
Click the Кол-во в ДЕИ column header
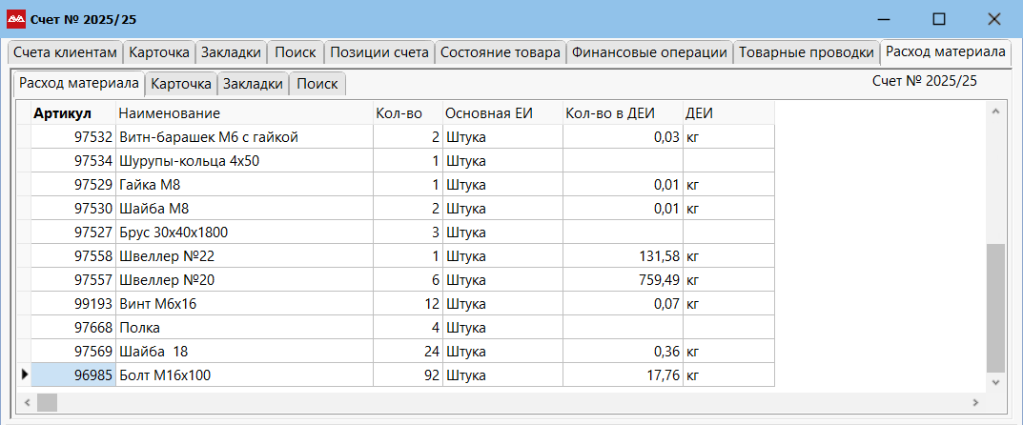click(610, 113)
